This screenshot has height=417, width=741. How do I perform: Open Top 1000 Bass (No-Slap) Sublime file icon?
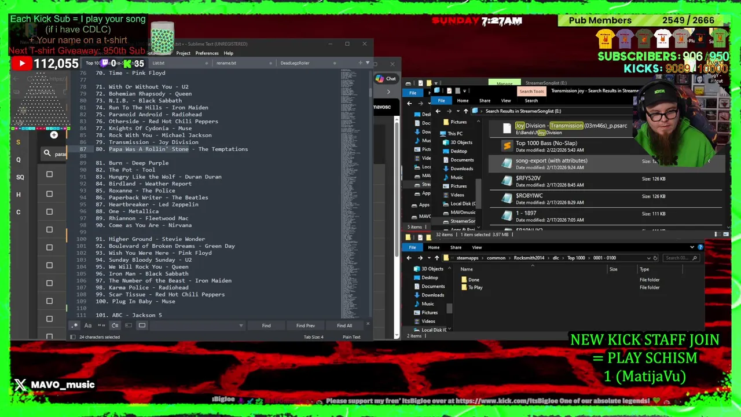(x=507, y=147)
